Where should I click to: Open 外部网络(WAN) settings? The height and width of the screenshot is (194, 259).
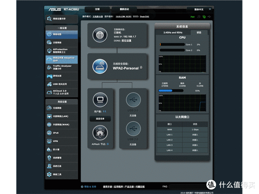tap(62, 125)
